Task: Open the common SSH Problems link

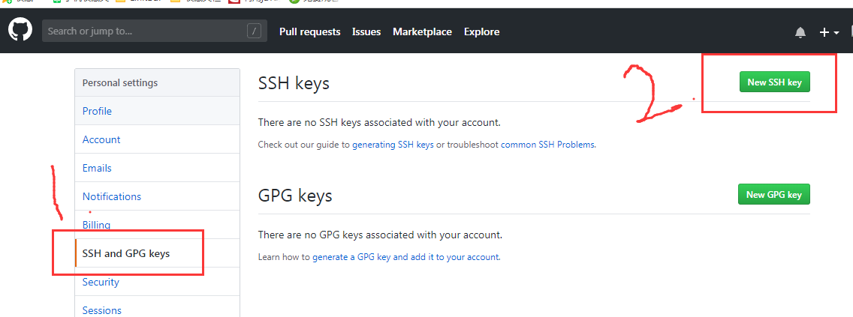Action: click(548, 145)
